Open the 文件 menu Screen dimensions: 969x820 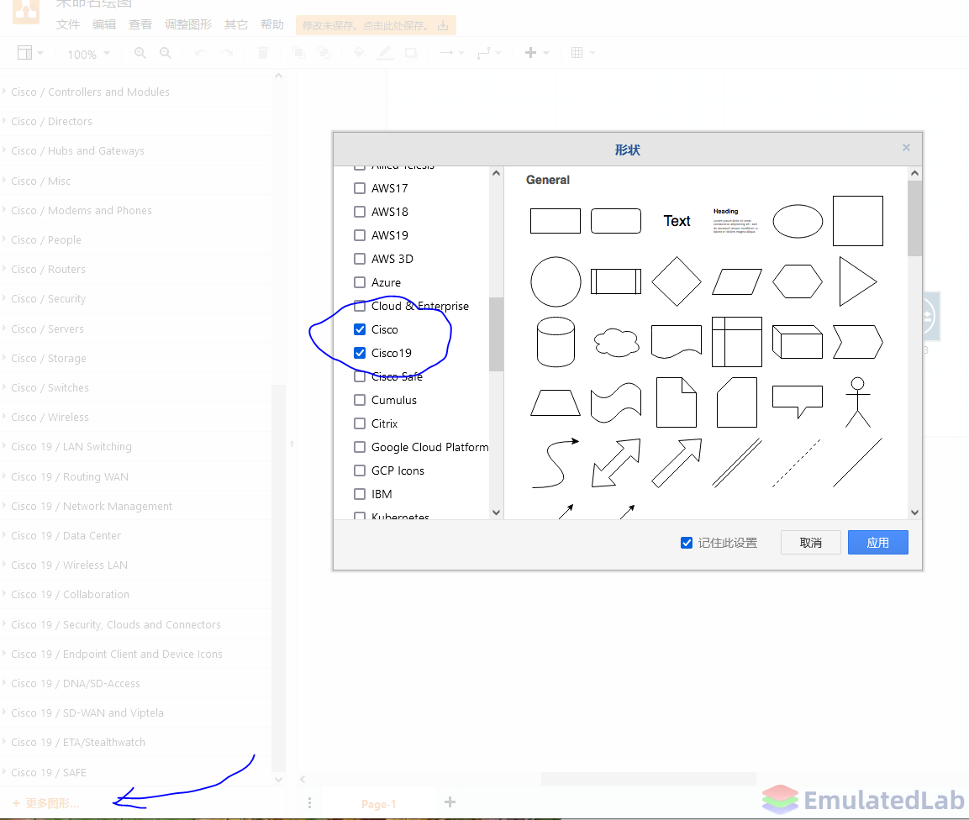tap(68, 24)
